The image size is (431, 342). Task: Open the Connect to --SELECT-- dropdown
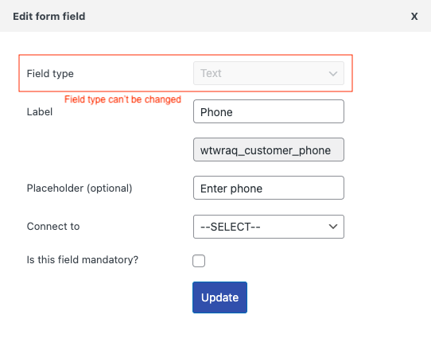[x=269, y=227]
